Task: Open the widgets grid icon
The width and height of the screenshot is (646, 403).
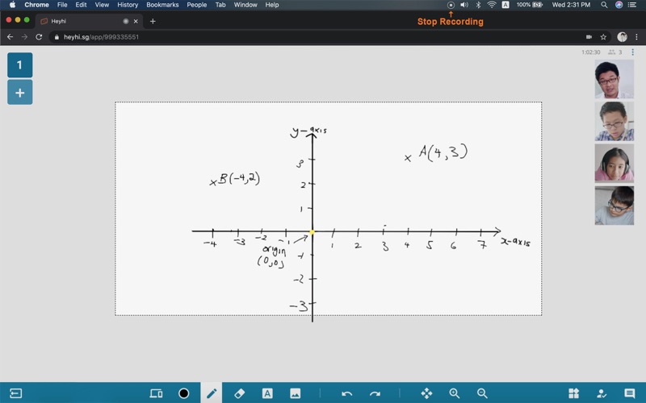Action: (x=573, y=393)
